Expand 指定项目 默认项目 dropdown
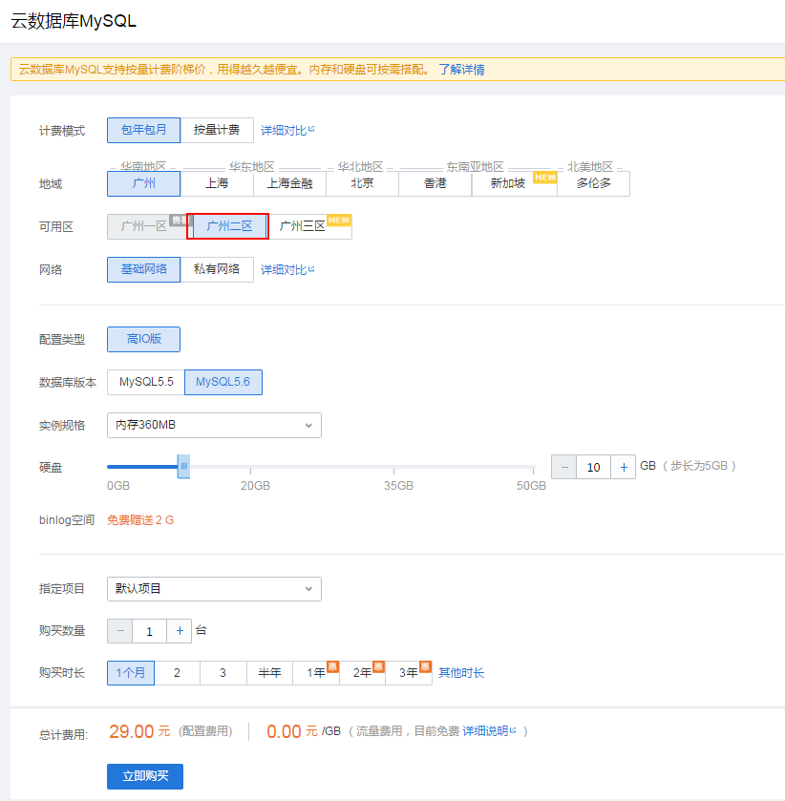 [x=214, y=589]
